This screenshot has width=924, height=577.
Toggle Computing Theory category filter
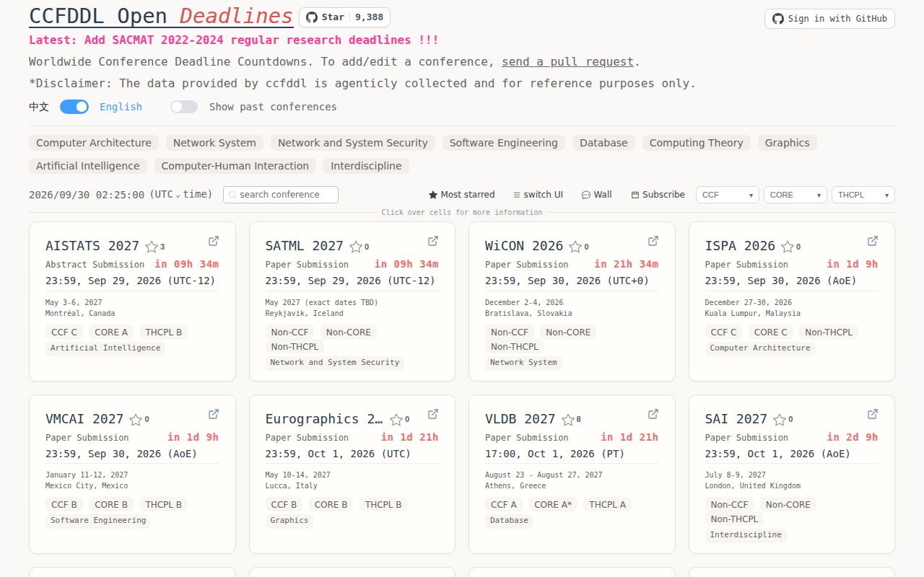pyautogui.click(x=697, y=143)
